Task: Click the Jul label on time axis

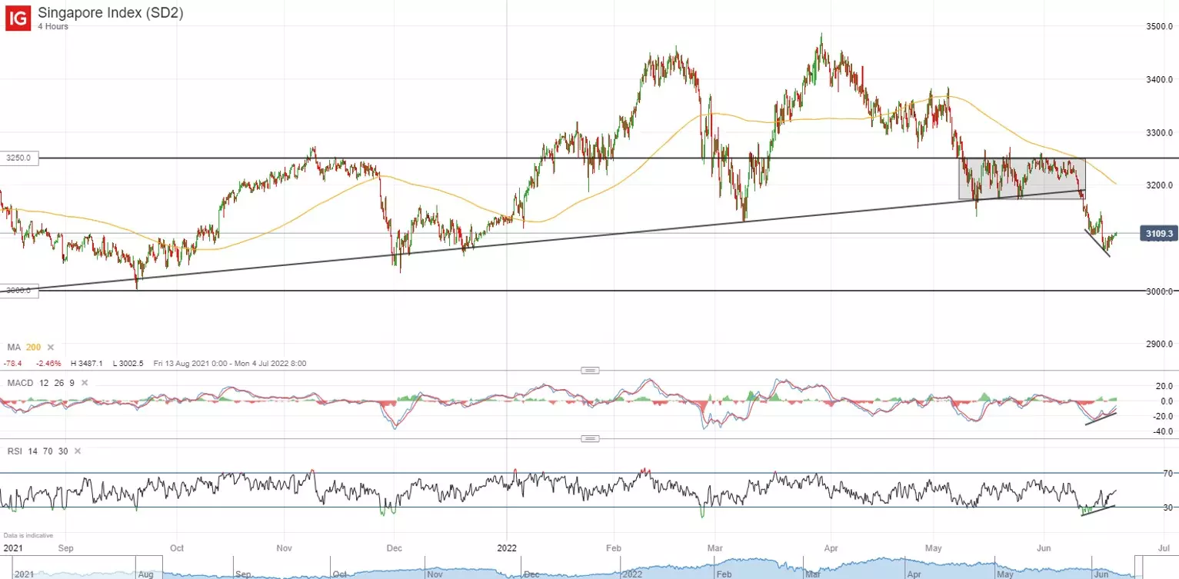Action: tap(1162, 549)
